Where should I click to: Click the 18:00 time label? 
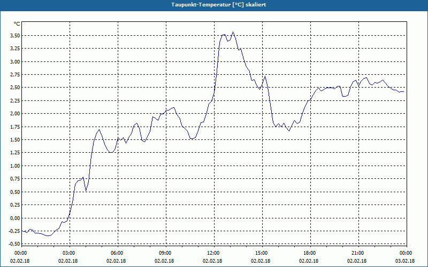[x=311, y=253]
